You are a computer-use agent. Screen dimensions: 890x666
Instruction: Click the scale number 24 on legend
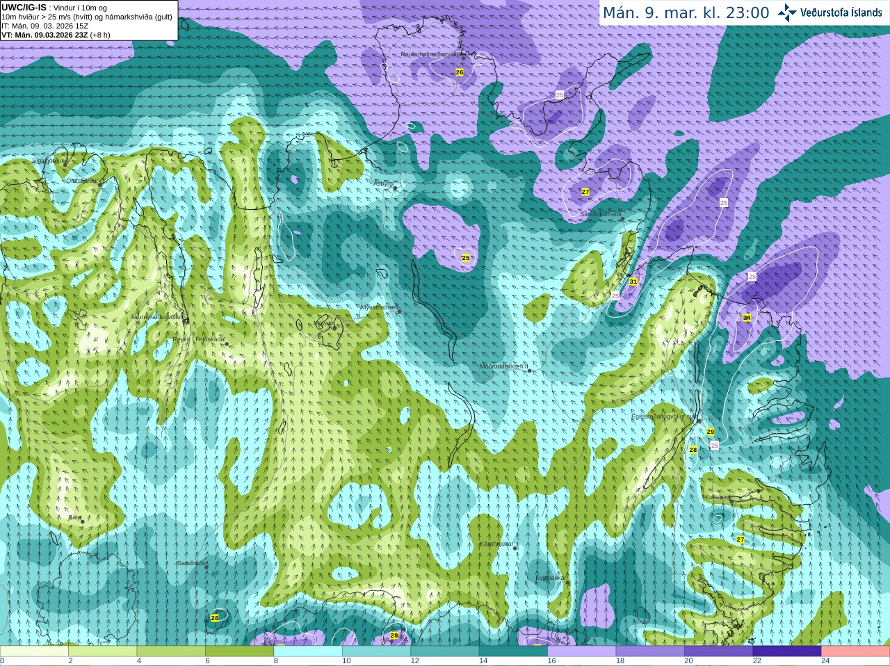tap(825, 661)
